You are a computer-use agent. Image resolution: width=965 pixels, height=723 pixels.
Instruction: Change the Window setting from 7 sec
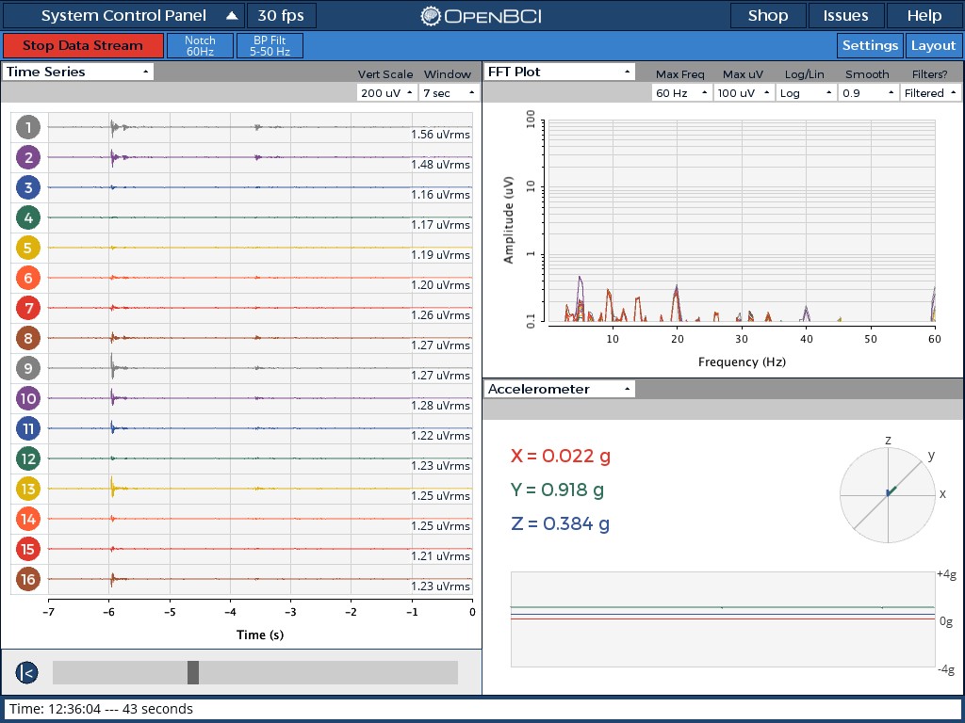coord(448,92)
